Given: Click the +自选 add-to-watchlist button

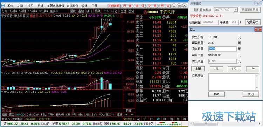Looking at the screenshot, I should 123,11.
